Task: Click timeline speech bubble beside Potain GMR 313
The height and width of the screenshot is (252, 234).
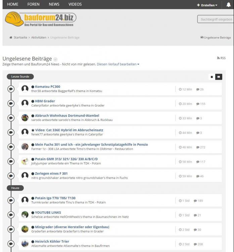Action: pyautogui.click(x=11, y=161)
